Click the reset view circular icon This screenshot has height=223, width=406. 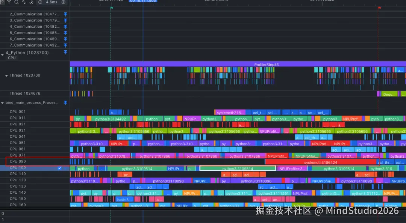coord(31,2)
